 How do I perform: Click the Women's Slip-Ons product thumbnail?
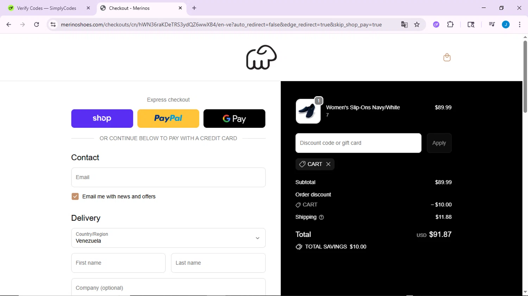[x=308, y=111]
